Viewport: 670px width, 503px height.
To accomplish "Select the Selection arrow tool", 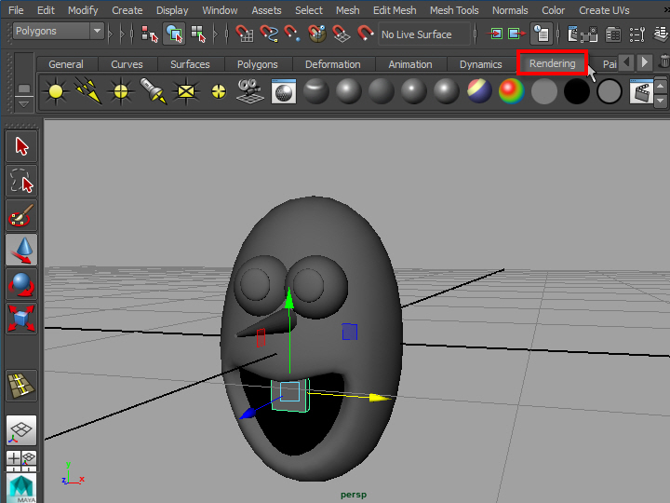I will (x=21, y=146).
